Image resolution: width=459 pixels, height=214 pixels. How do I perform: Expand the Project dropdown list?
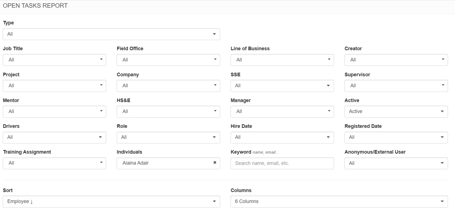coord(54,86)
